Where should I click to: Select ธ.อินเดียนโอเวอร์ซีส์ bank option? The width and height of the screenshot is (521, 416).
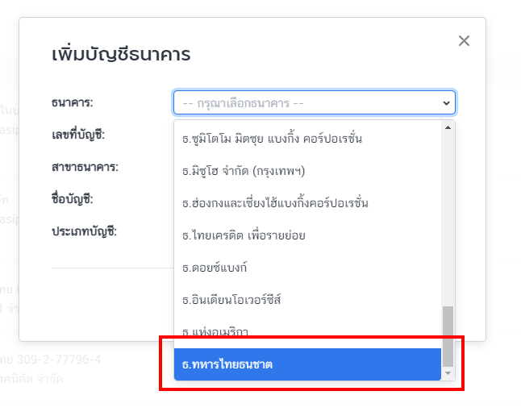(231, 300)
